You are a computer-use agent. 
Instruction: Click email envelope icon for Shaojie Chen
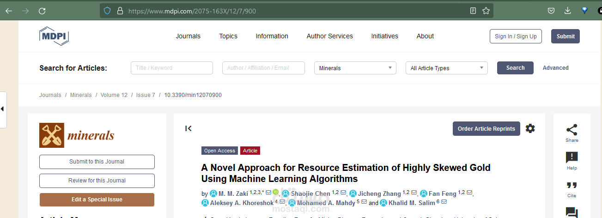343,193
